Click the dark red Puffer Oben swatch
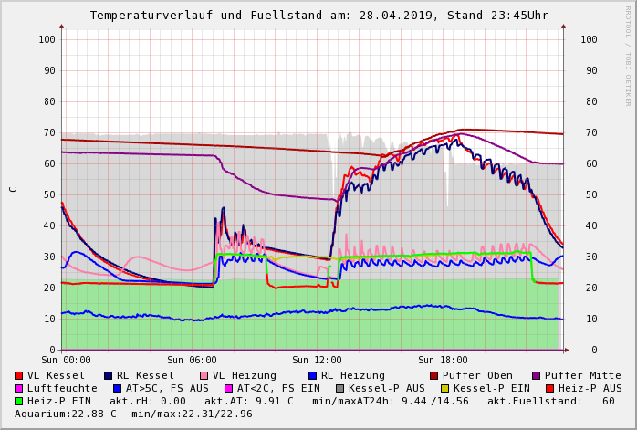Image resolution: width=637 pixels, height=430 pixels. 434,376
